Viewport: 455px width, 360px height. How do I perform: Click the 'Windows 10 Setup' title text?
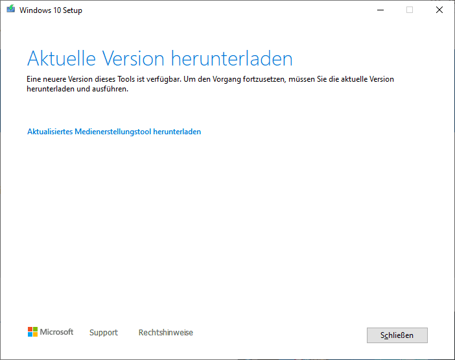[51, 10]
